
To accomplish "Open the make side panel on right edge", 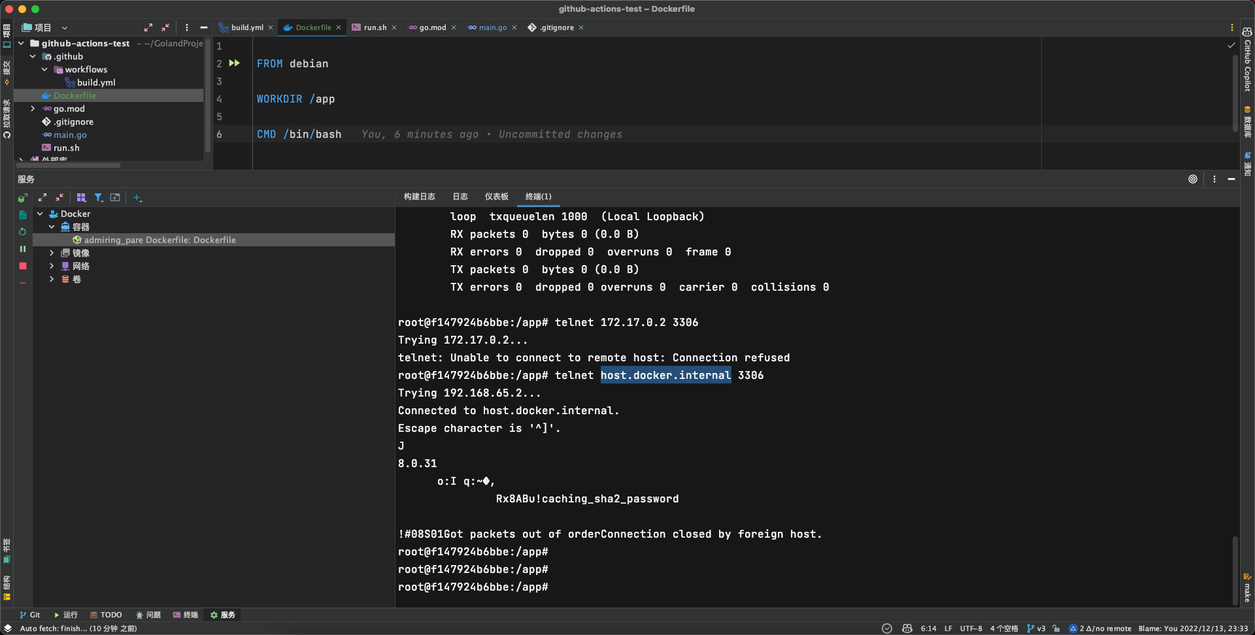I will (1247, 587).
